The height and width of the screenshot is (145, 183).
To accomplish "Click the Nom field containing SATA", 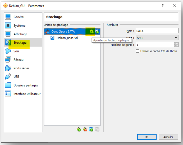I will point(157,31).
